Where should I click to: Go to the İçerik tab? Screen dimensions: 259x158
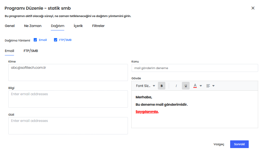coord(78,26)
